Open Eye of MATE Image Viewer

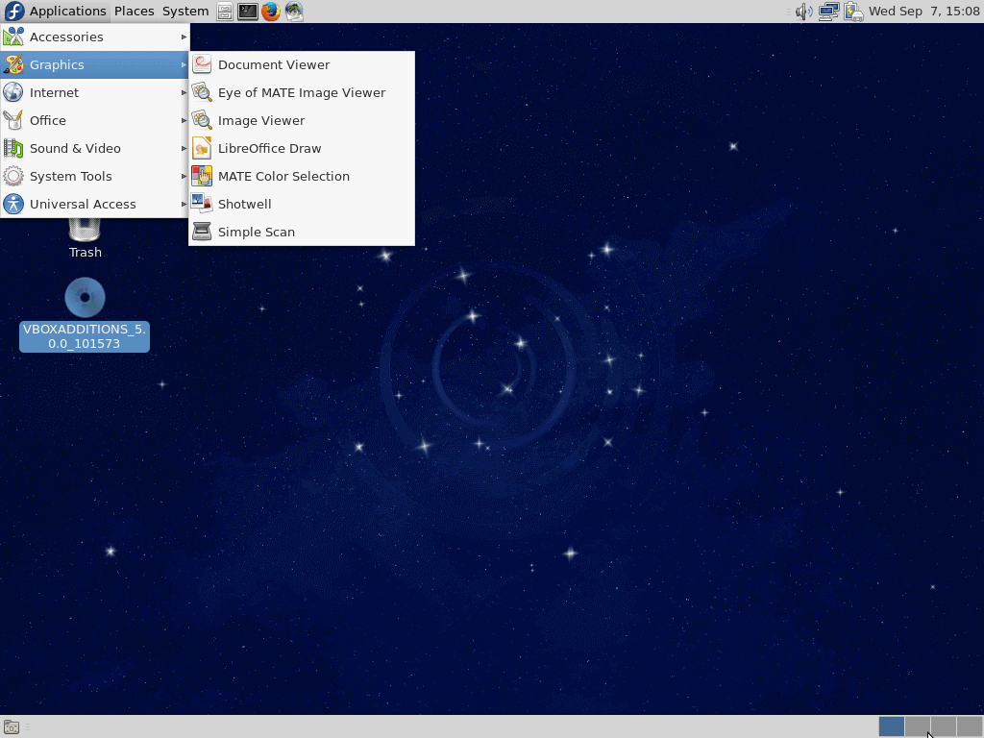301,92
